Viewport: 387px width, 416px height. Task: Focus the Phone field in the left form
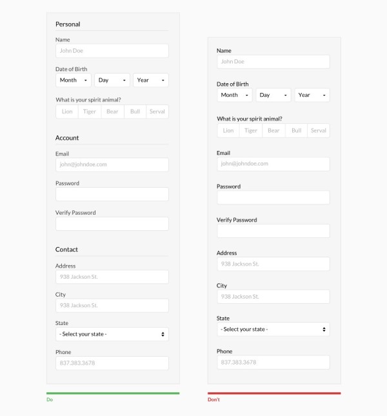(112, 363)
